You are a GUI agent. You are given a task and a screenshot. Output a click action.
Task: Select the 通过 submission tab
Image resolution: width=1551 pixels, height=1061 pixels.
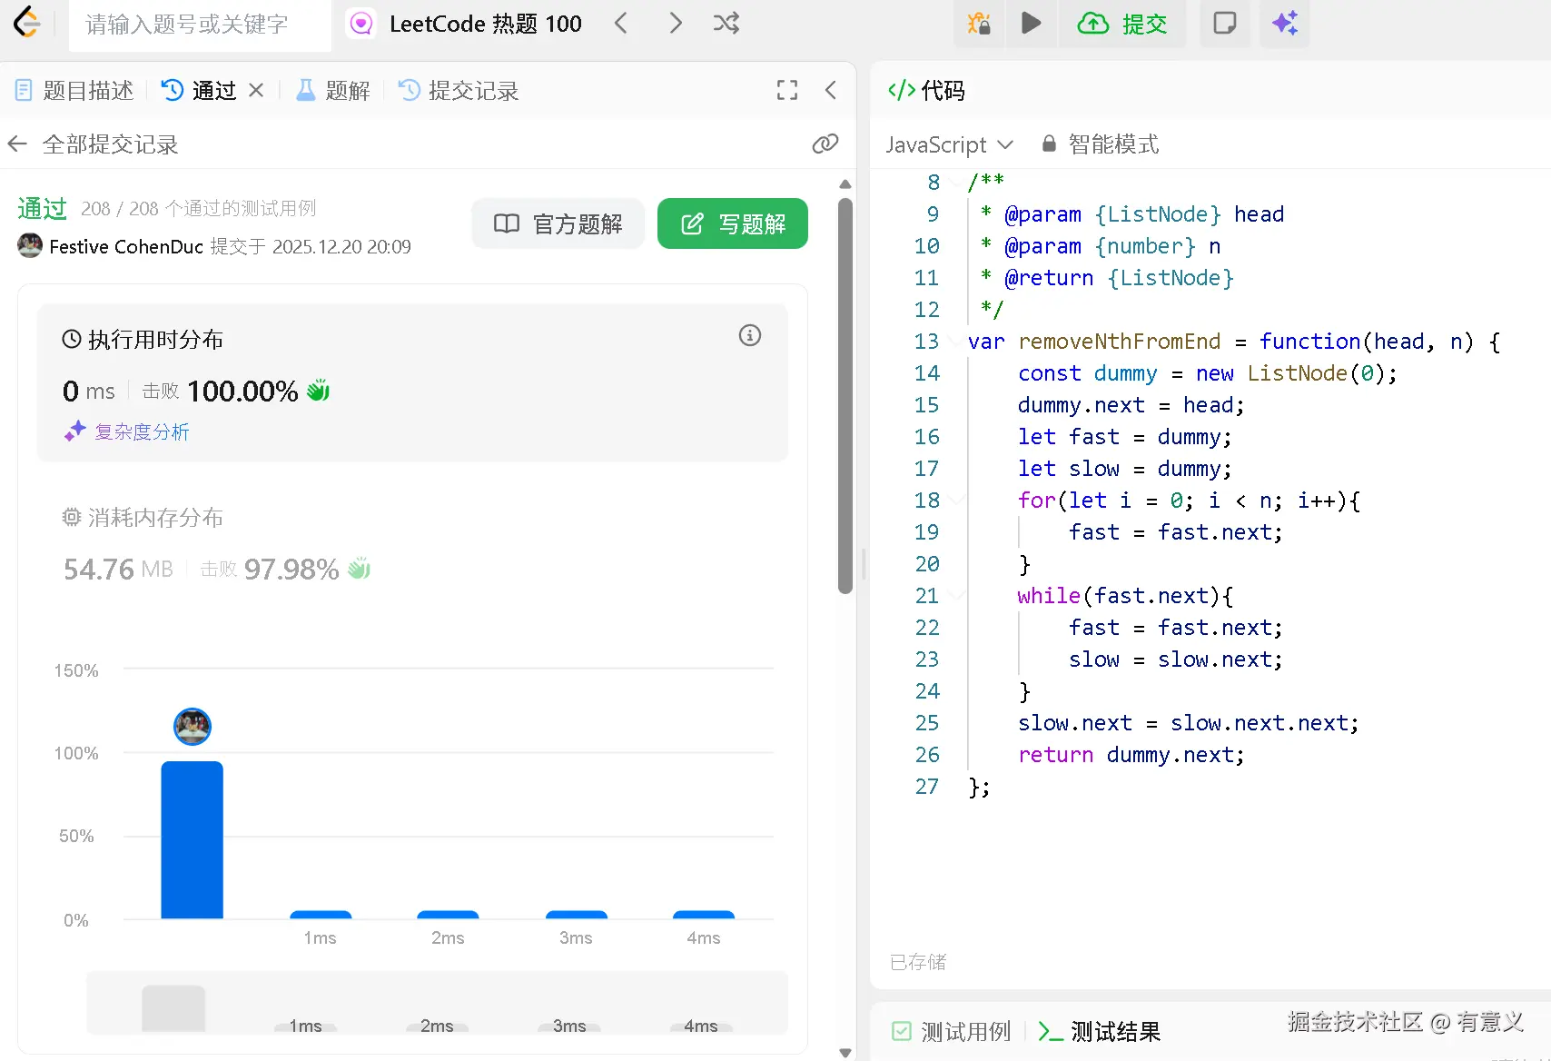(x=199, y=91)
